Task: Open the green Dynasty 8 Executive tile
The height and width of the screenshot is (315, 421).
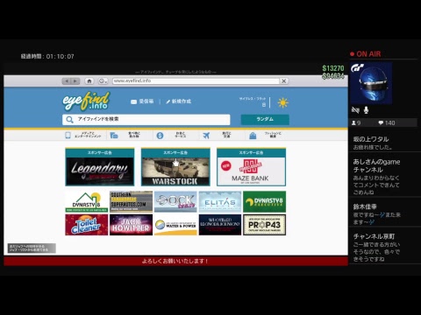Action: [x=265, y=202]
